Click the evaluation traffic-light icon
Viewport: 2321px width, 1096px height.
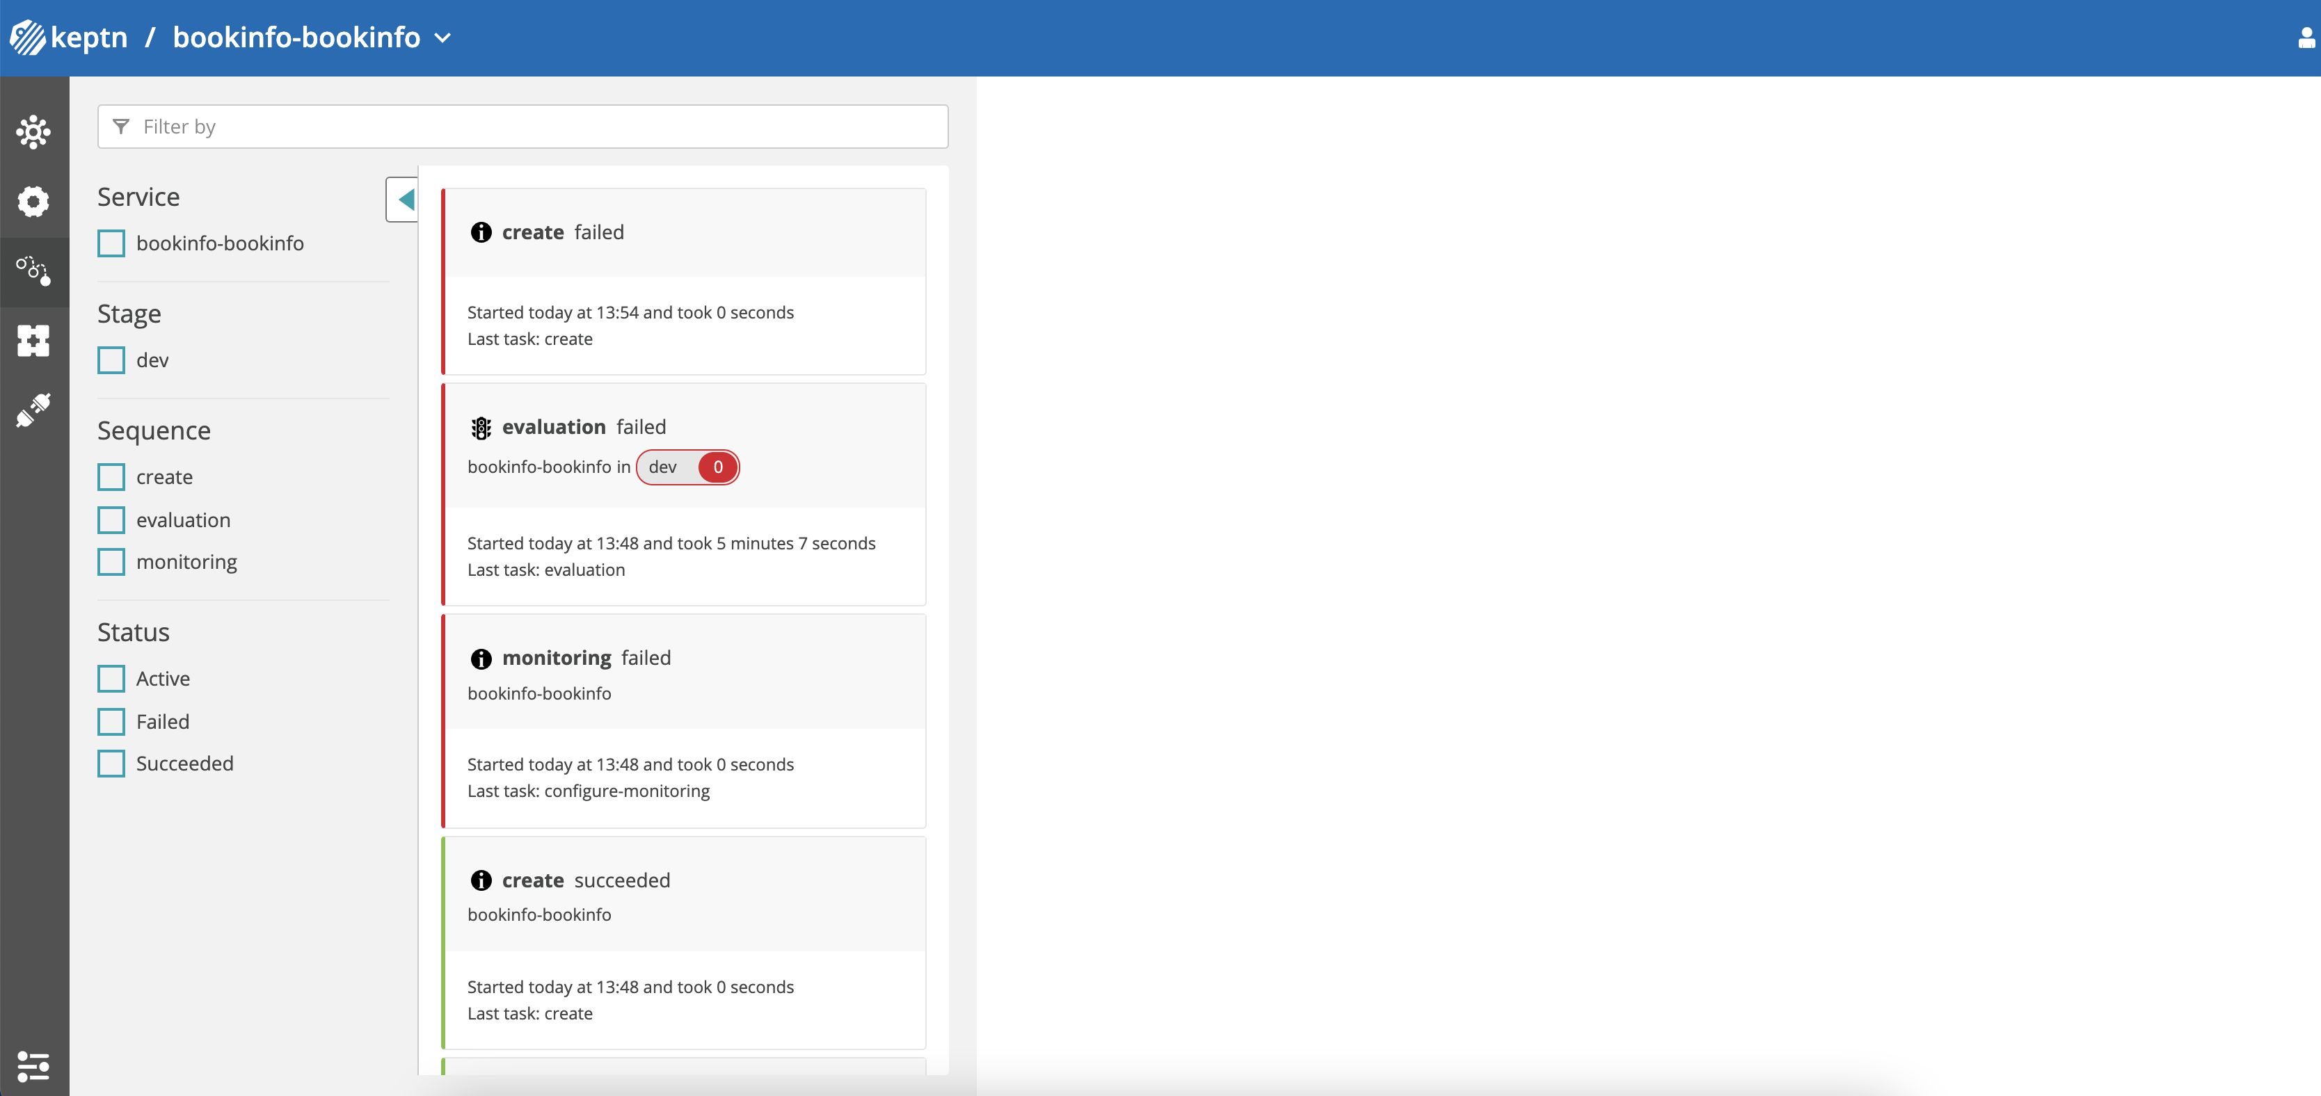[481, 428]
